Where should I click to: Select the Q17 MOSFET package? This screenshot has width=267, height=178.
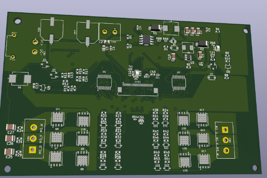[204, 161]
